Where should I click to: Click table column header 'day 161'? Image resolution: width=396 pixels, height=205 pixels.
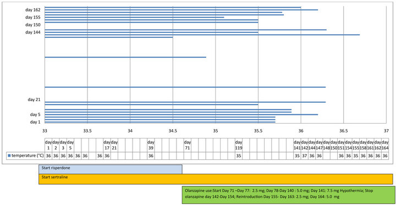tap(370, 145)
